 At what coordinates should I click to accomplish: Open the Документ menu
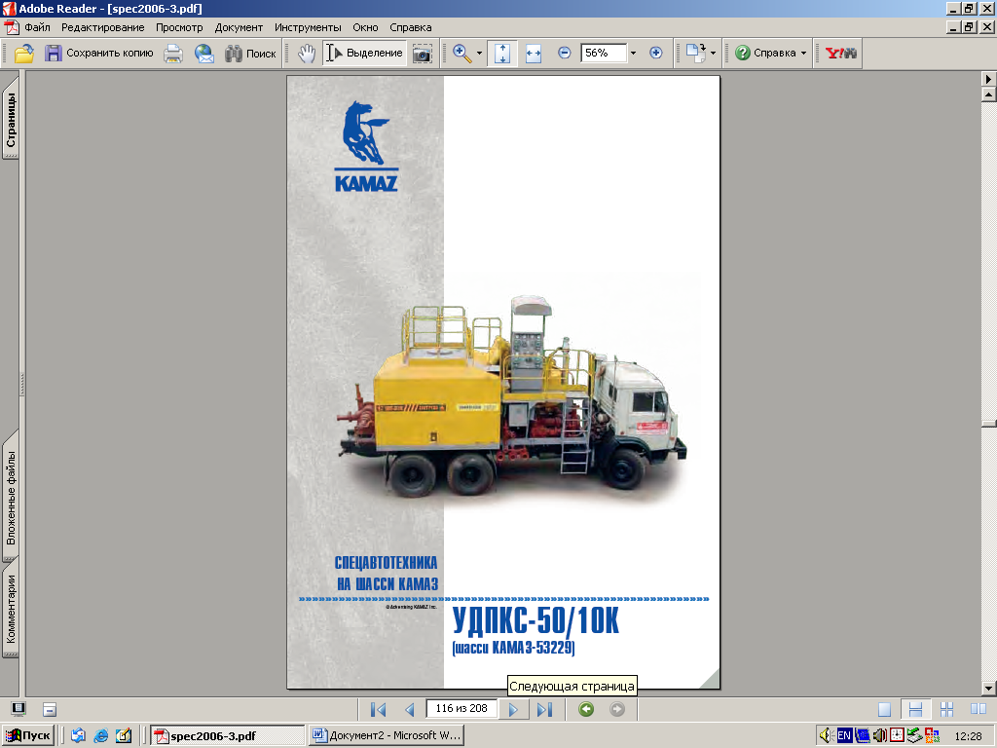pos(239,27)
